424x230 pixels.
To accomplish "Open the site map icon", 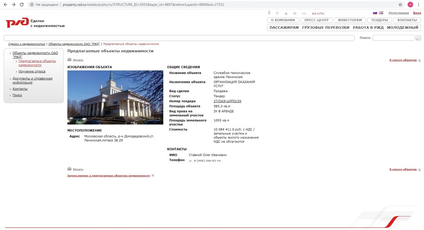I will click(x=277, y=13).
